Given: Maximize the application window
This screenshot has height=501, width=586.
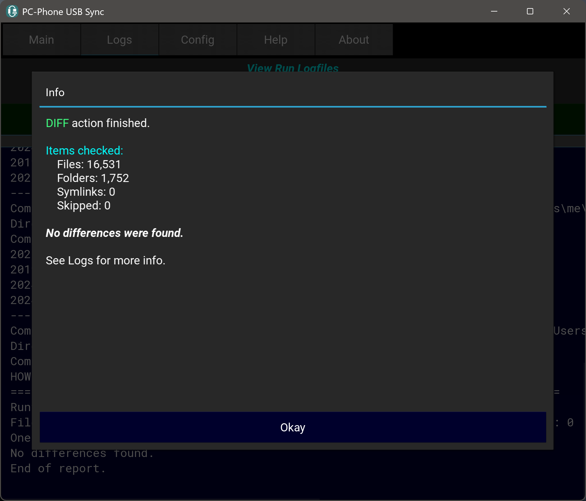Looking at the screenshot, I should [530, 12].
